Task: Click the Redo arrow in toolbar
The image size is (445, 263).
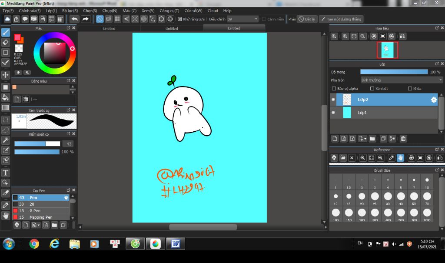Action: [86, 19]
